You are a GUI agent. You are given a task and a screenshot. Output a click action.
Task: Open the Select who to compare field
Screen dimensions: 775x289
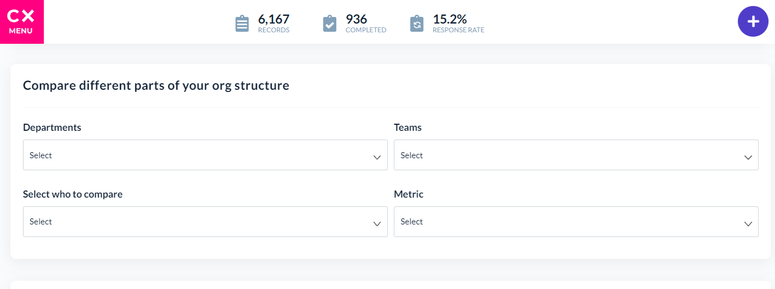pyautogui.click(x=205, y=222)
